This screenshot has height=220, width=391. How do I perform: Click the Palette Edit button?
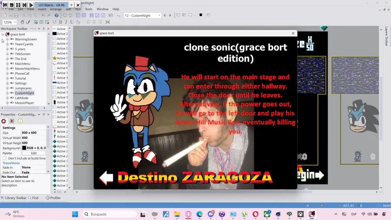pos(33,153)
